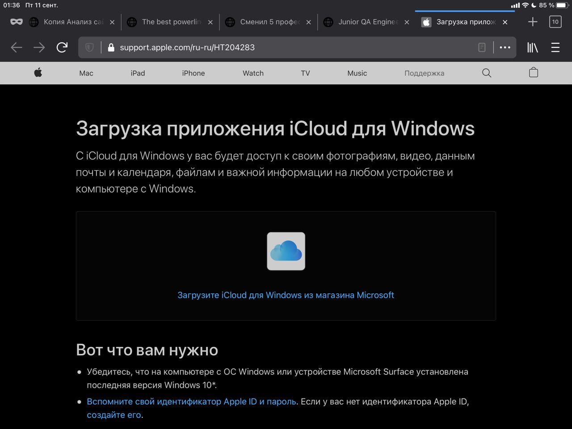Select the 'Загрузка прилож' tab
The width and height of the screenshot is (572, 429).
pyautogui.click(x=465, y=22)
